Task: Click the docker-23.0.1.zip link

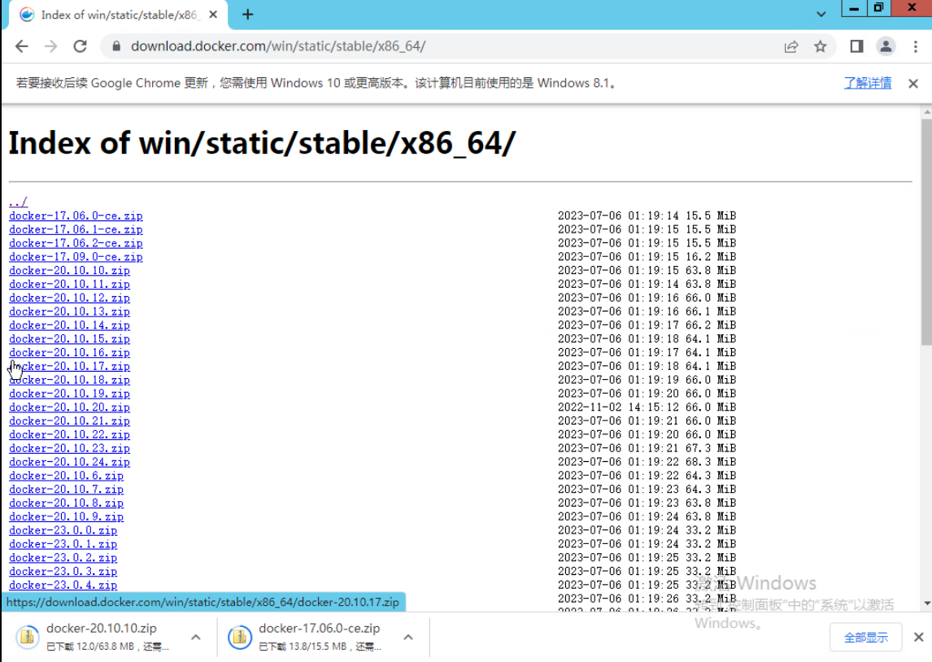Action: 63,544
